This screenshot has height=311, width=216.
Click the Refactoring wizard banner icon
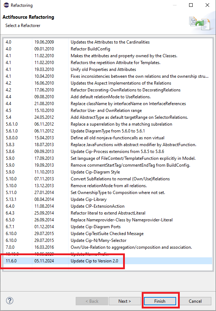point(199,23)
